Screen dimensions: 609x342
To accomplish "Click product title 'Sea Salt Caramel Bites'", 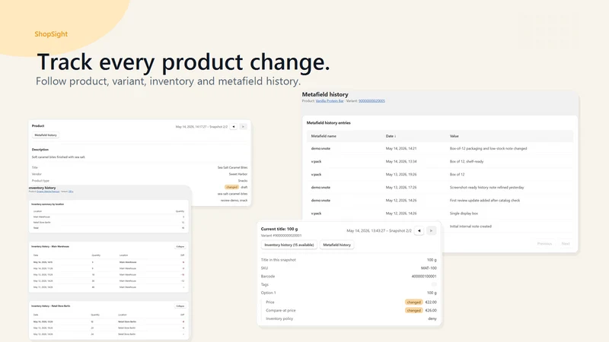I will point(232,167).
